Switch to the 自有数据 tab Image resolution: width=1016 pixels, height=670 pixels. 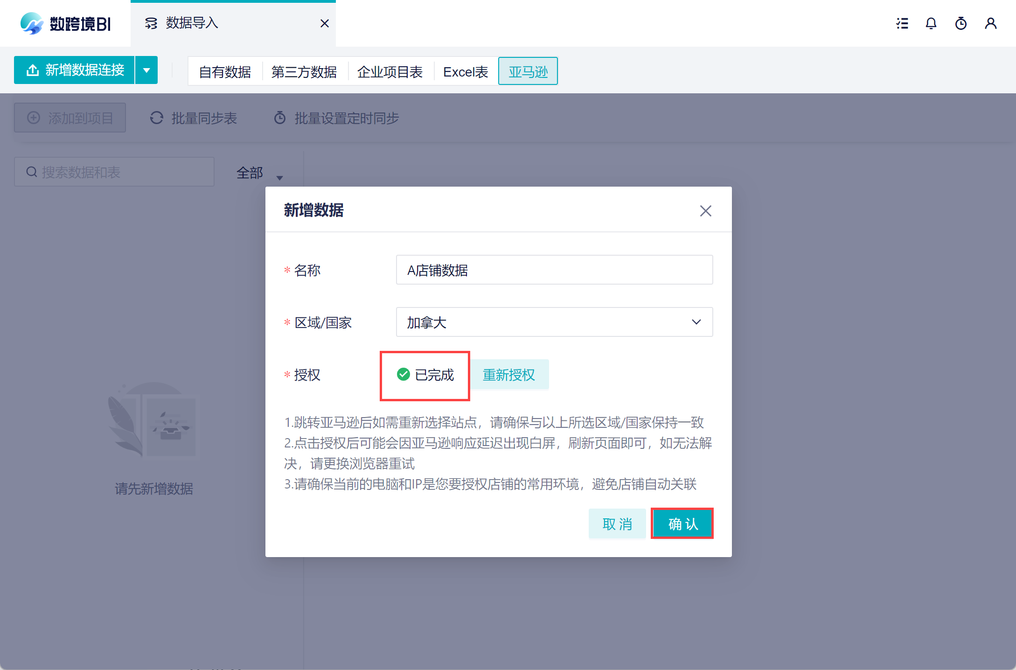(x=225, y=72)
